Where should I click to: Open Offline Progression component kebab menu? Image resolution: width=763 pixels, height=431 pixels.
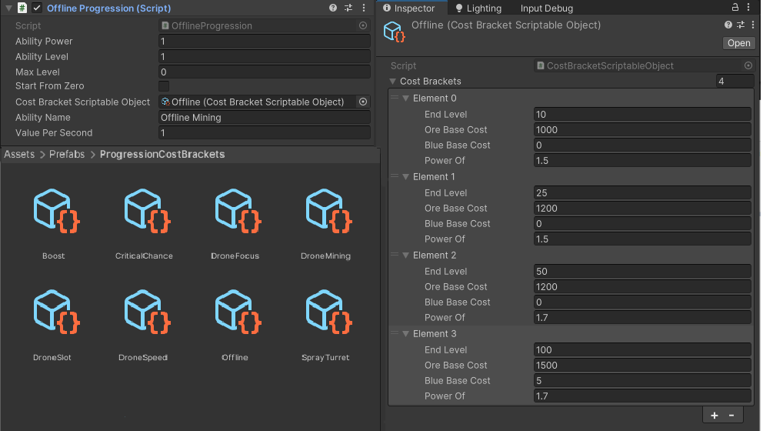pyautogui.click(x=364, y=8)
